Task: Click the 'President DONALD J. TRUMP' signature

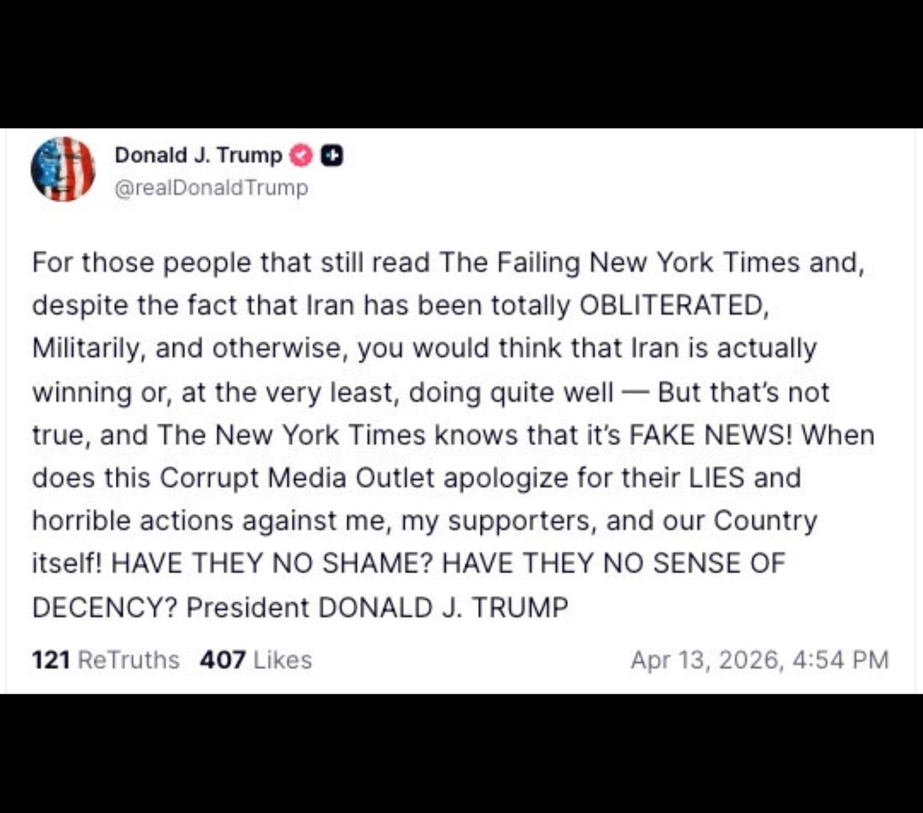Action: 377,607
